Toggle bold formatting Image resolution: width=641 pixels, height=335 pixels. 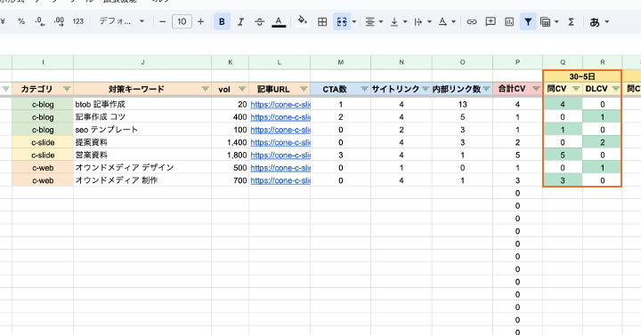tap(222, 21)
